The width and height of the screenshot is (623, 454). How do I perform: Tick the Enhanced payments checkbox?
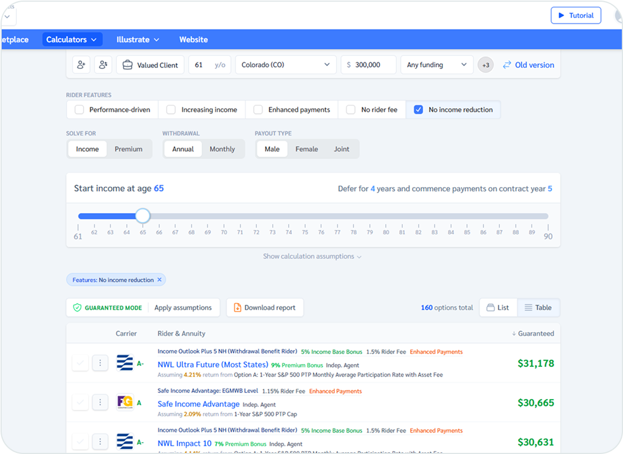(258, 110)
